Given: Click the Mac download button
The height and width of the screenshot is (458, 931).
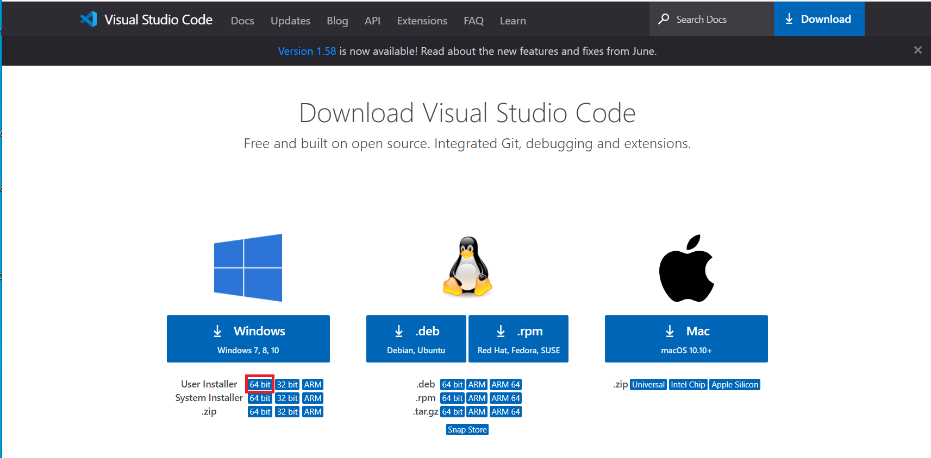Looking at the screenshot, I should (x=686, y=339).
